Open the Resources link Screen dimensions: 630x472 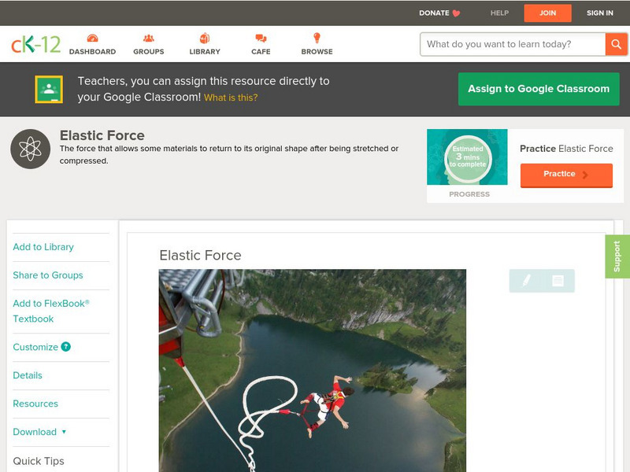pyautogui.click(x=35, y=404)
